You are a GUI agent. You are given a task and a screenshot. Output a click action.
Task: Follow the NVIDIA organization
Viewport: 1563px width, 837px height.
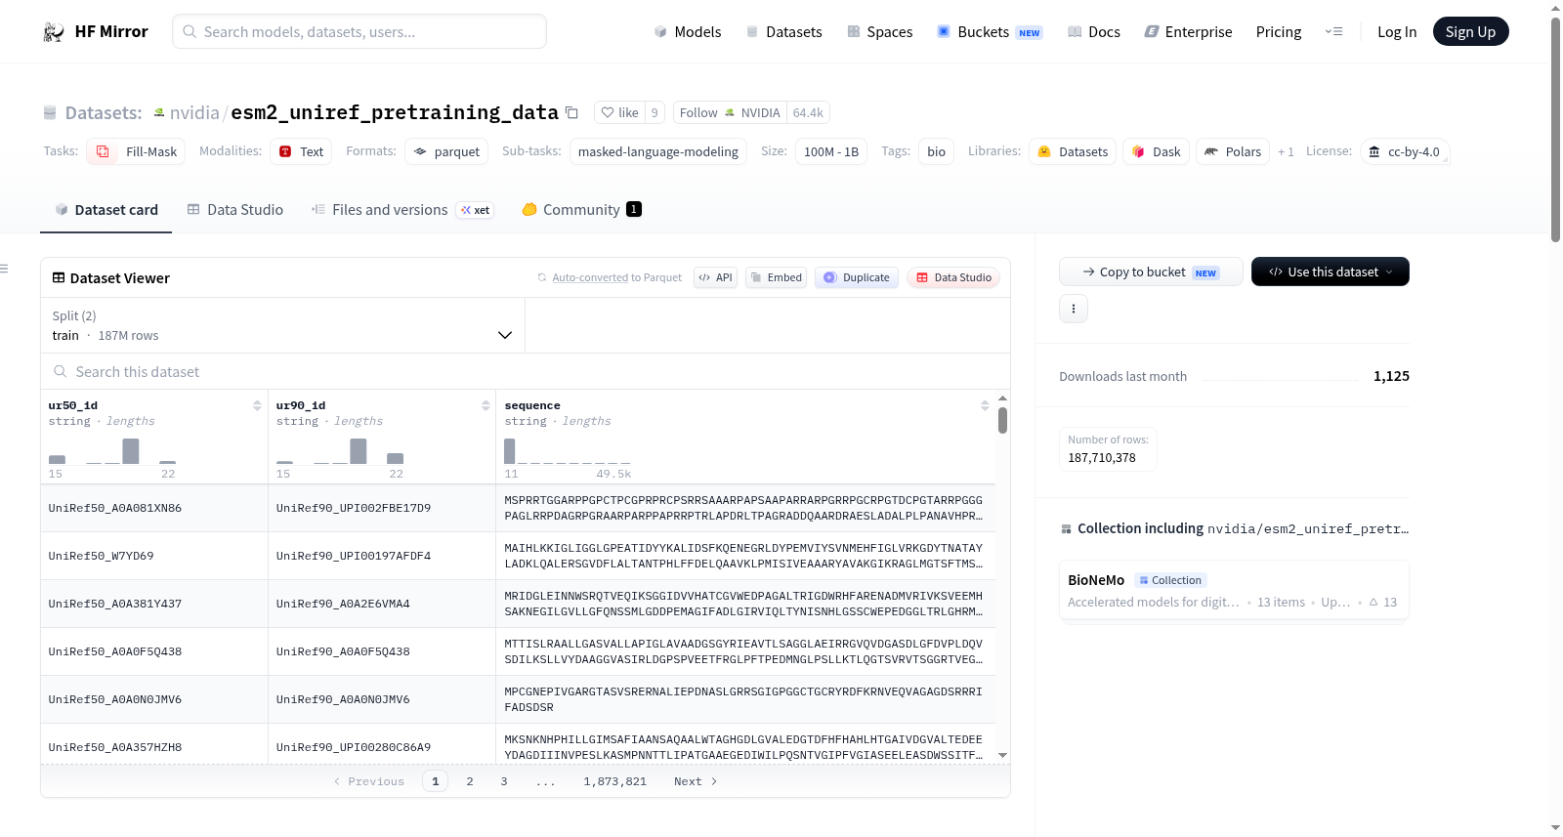coord(730,113)
